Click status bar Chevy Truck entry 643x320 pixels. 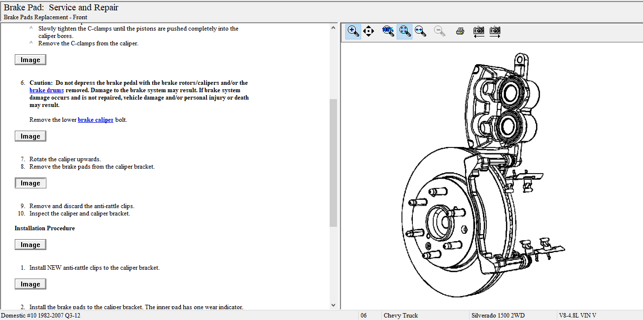401,316
